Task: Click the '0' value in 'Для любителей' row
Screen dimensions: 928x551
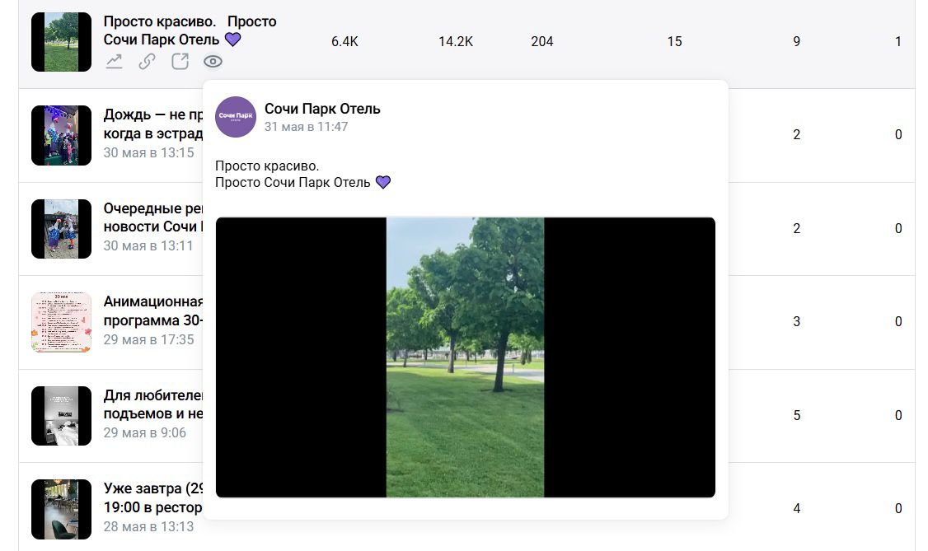Action: 898,415
